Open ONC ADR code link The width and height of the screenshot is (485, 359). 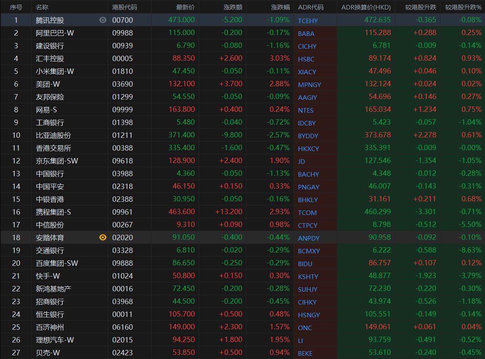click(305, 328)
